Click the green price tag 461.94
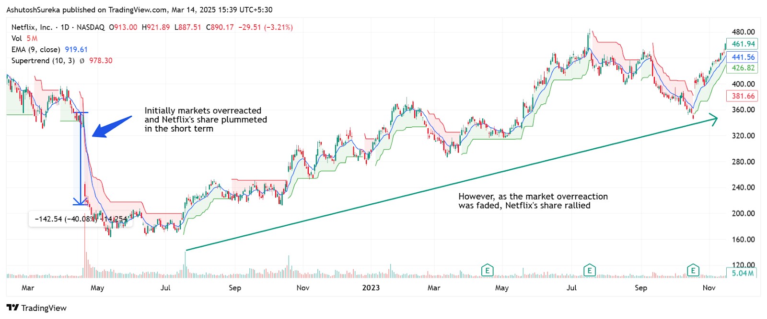This screenshot has width=767, height=319. click(742, 44)
